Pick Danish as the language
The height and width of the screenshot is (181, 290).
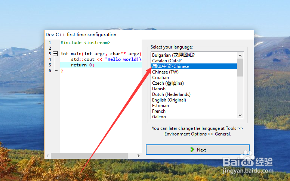point(194,89)
